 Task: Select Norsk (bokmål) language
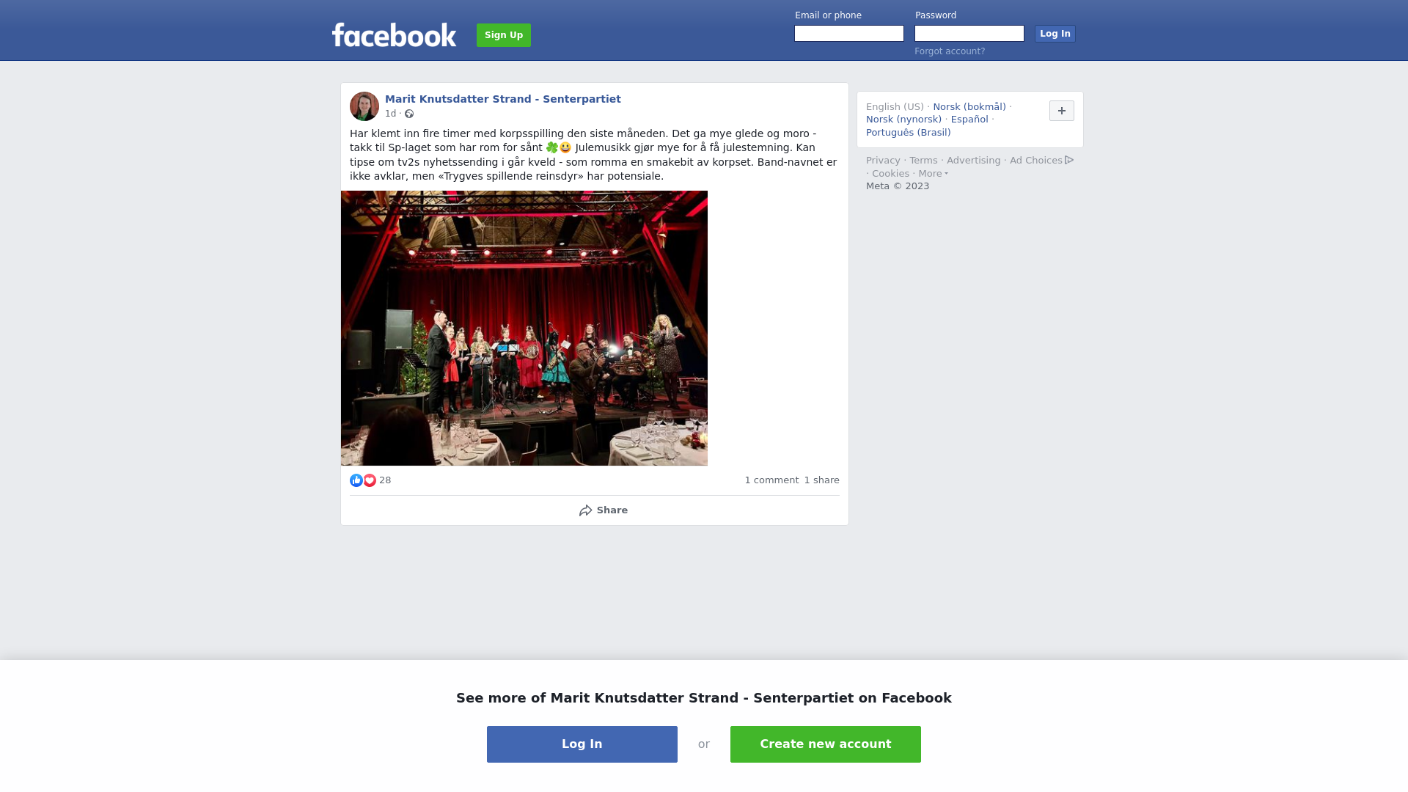coord(969,107)
